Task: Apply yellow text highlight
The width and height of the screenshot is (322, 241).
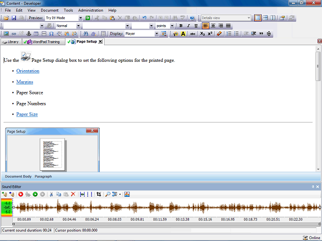Action: click(x=183, y=34)
